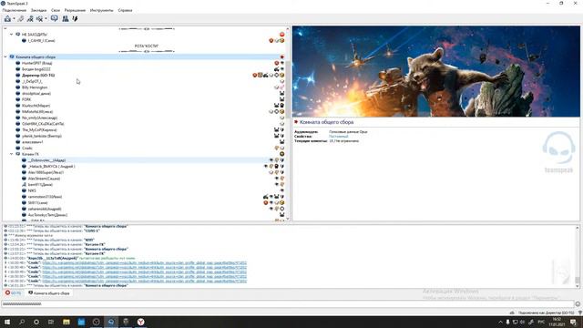Open Task View in the taskbar

click(51, 322)
